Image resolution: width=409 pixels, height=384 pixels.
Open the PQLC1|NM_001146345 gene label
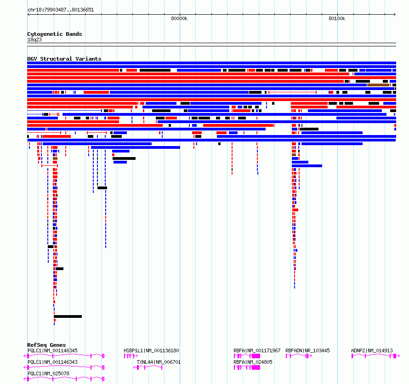[52, 350]
